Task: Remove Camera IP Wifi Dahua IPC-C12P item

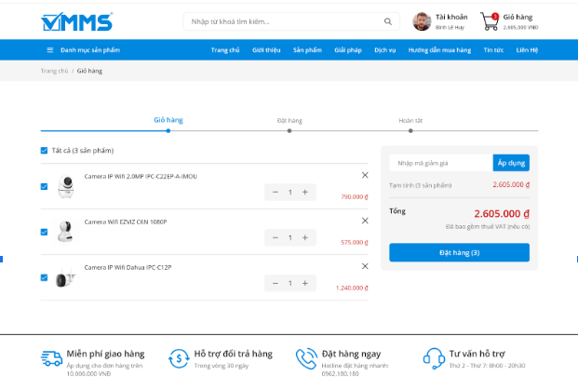Action: (364, 266)
